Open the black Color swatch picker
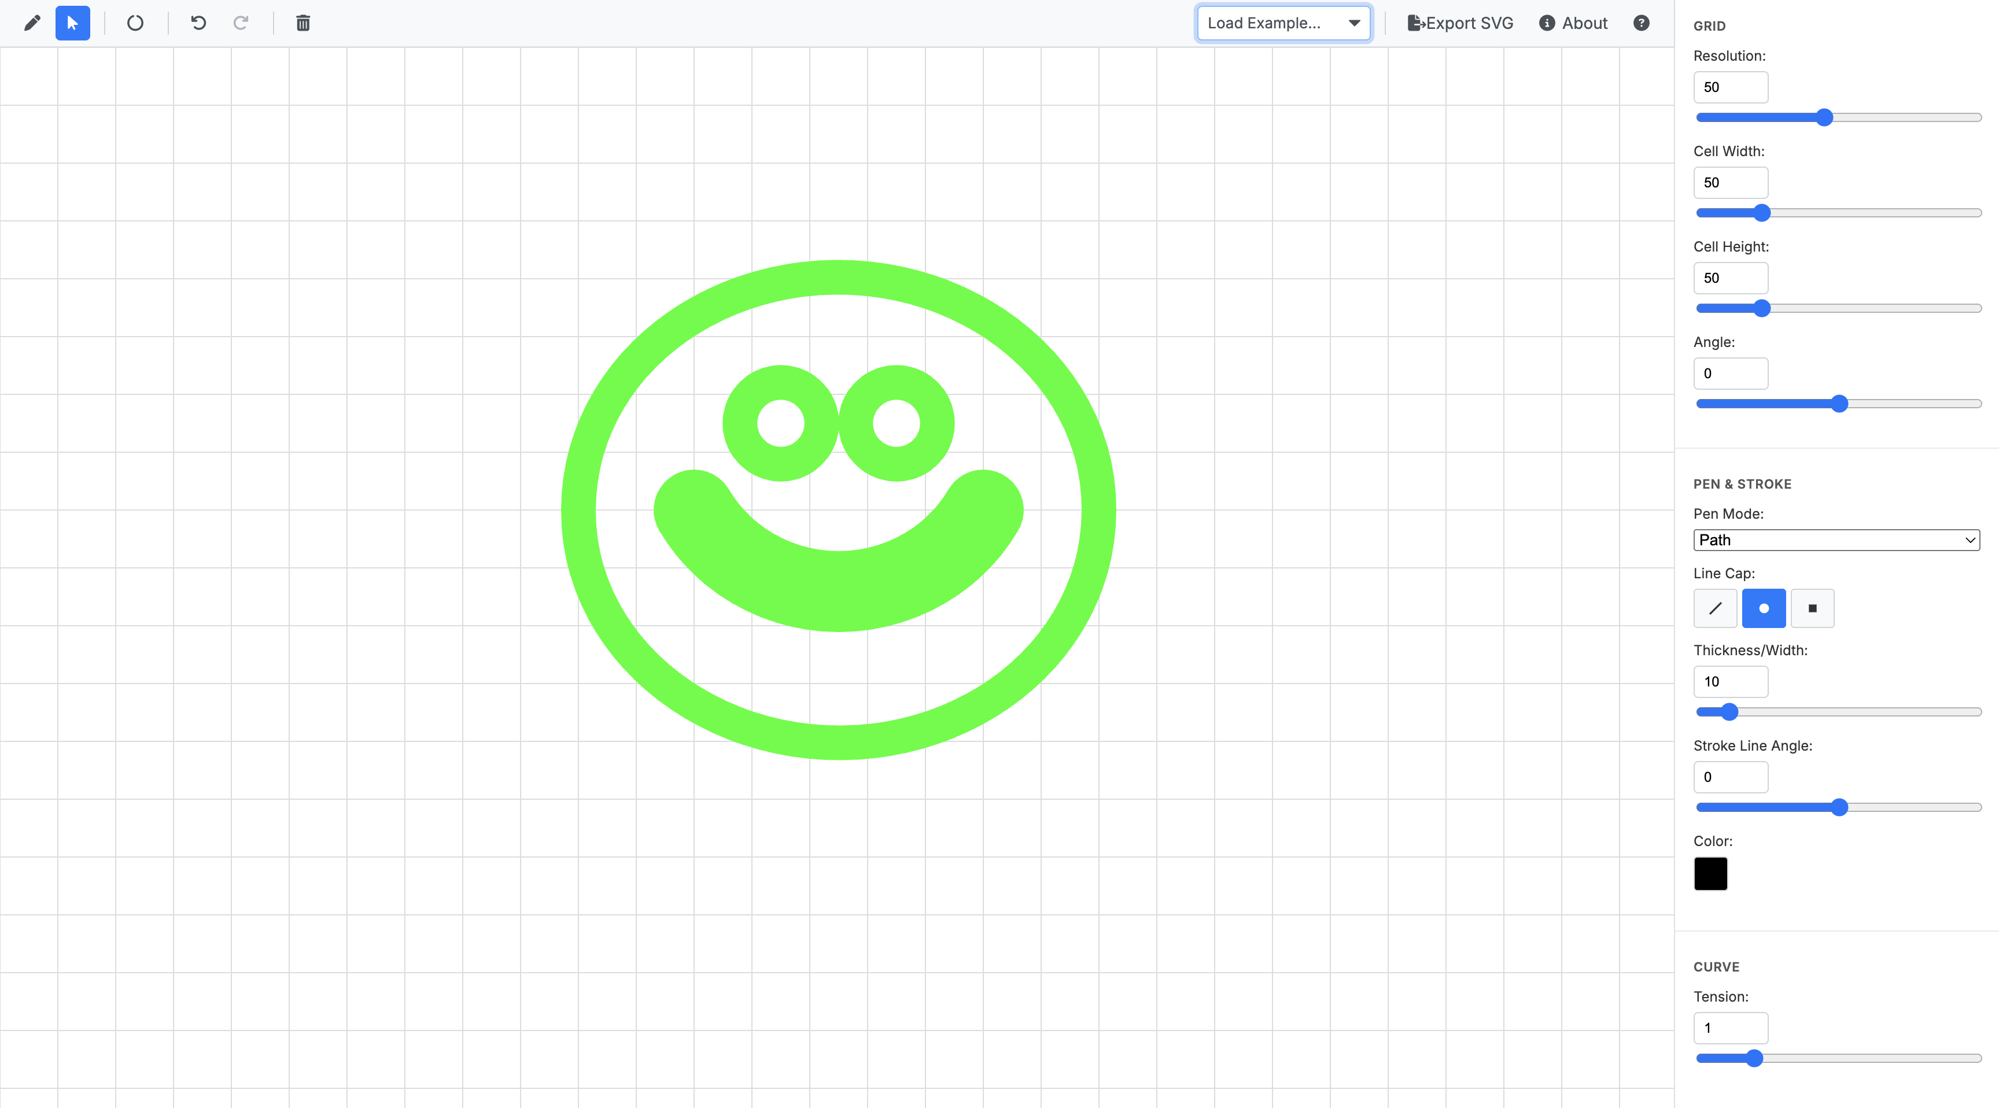This screenshot has height=1108, width=1999. [1710, 874]
